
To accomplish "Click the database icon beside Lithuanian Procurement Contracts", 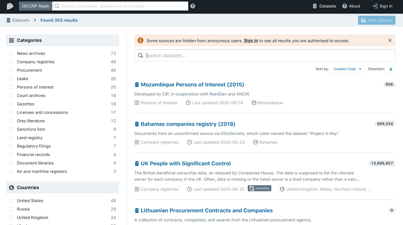I will coord(137,210).
